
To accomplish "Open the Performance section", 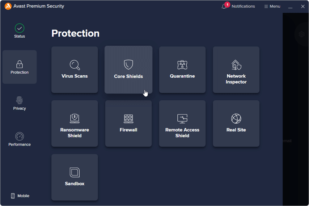I will [19, 139].
